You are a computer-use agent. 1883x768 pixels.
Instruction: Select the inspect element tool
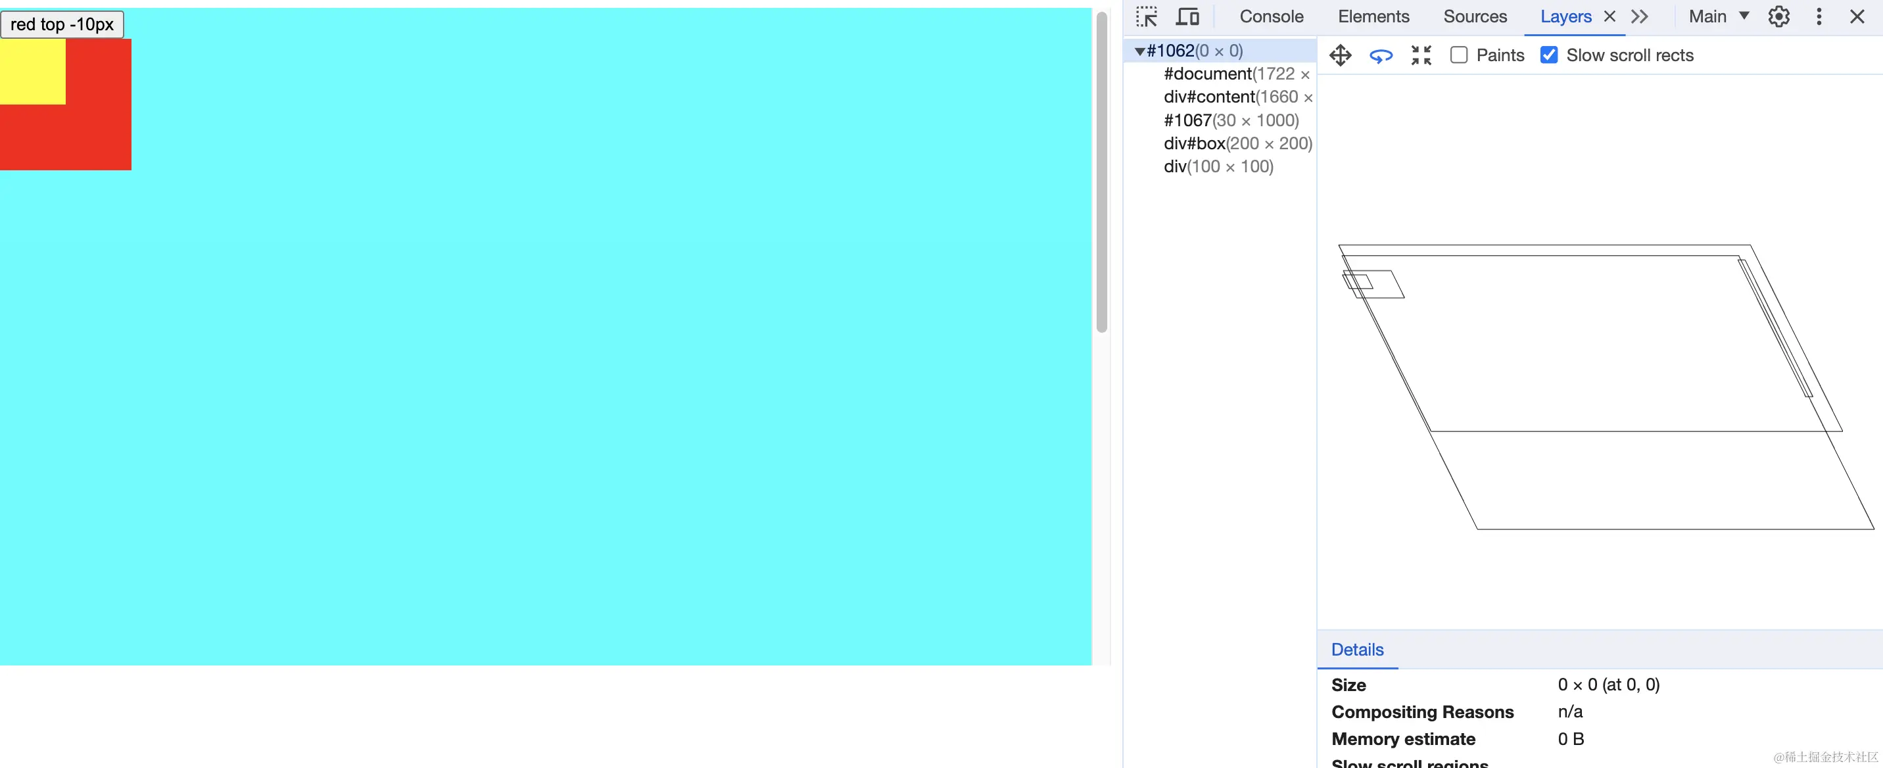(1145, 16)
